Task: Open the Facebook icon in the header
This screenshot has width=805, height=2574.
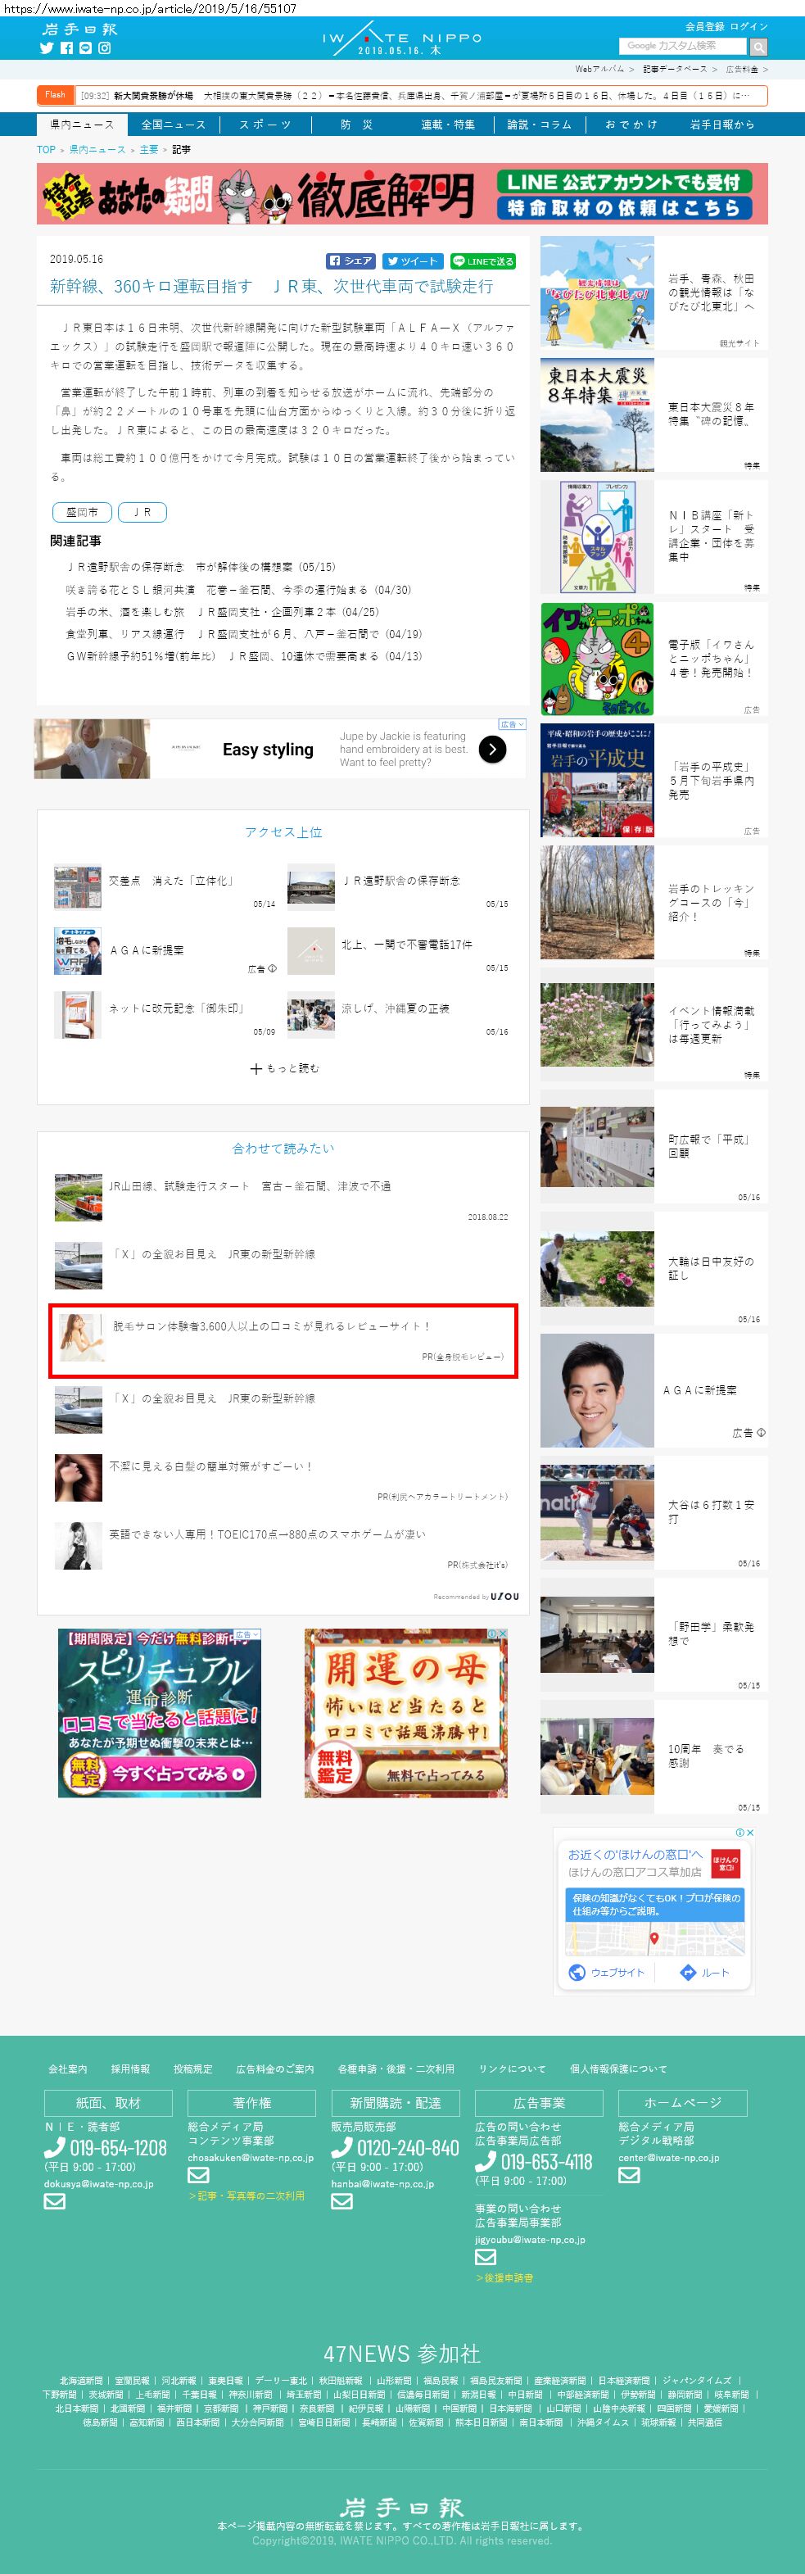Action: 66,48
